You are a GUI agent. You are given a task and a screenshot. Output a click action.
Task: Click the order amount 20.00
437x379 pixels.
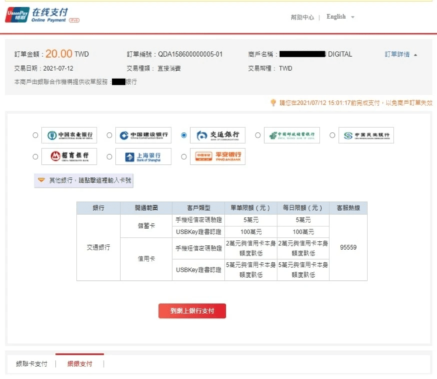59,54
